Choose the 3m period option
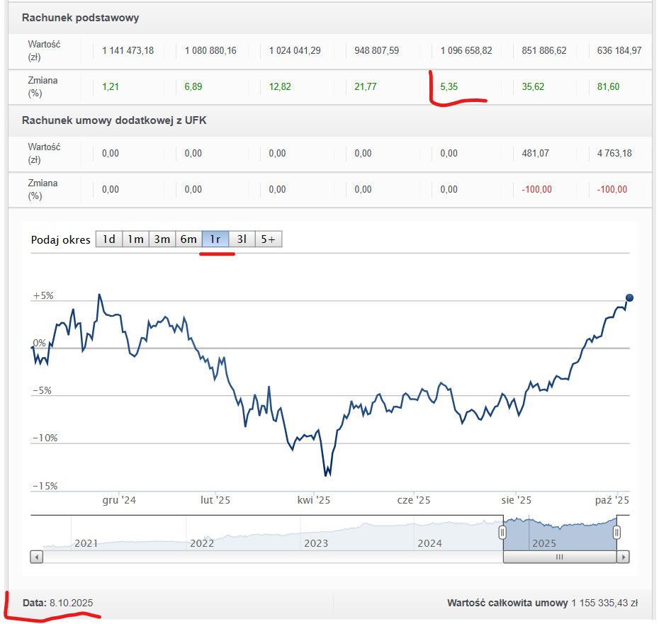659x624 pixels. coord(162,239)
